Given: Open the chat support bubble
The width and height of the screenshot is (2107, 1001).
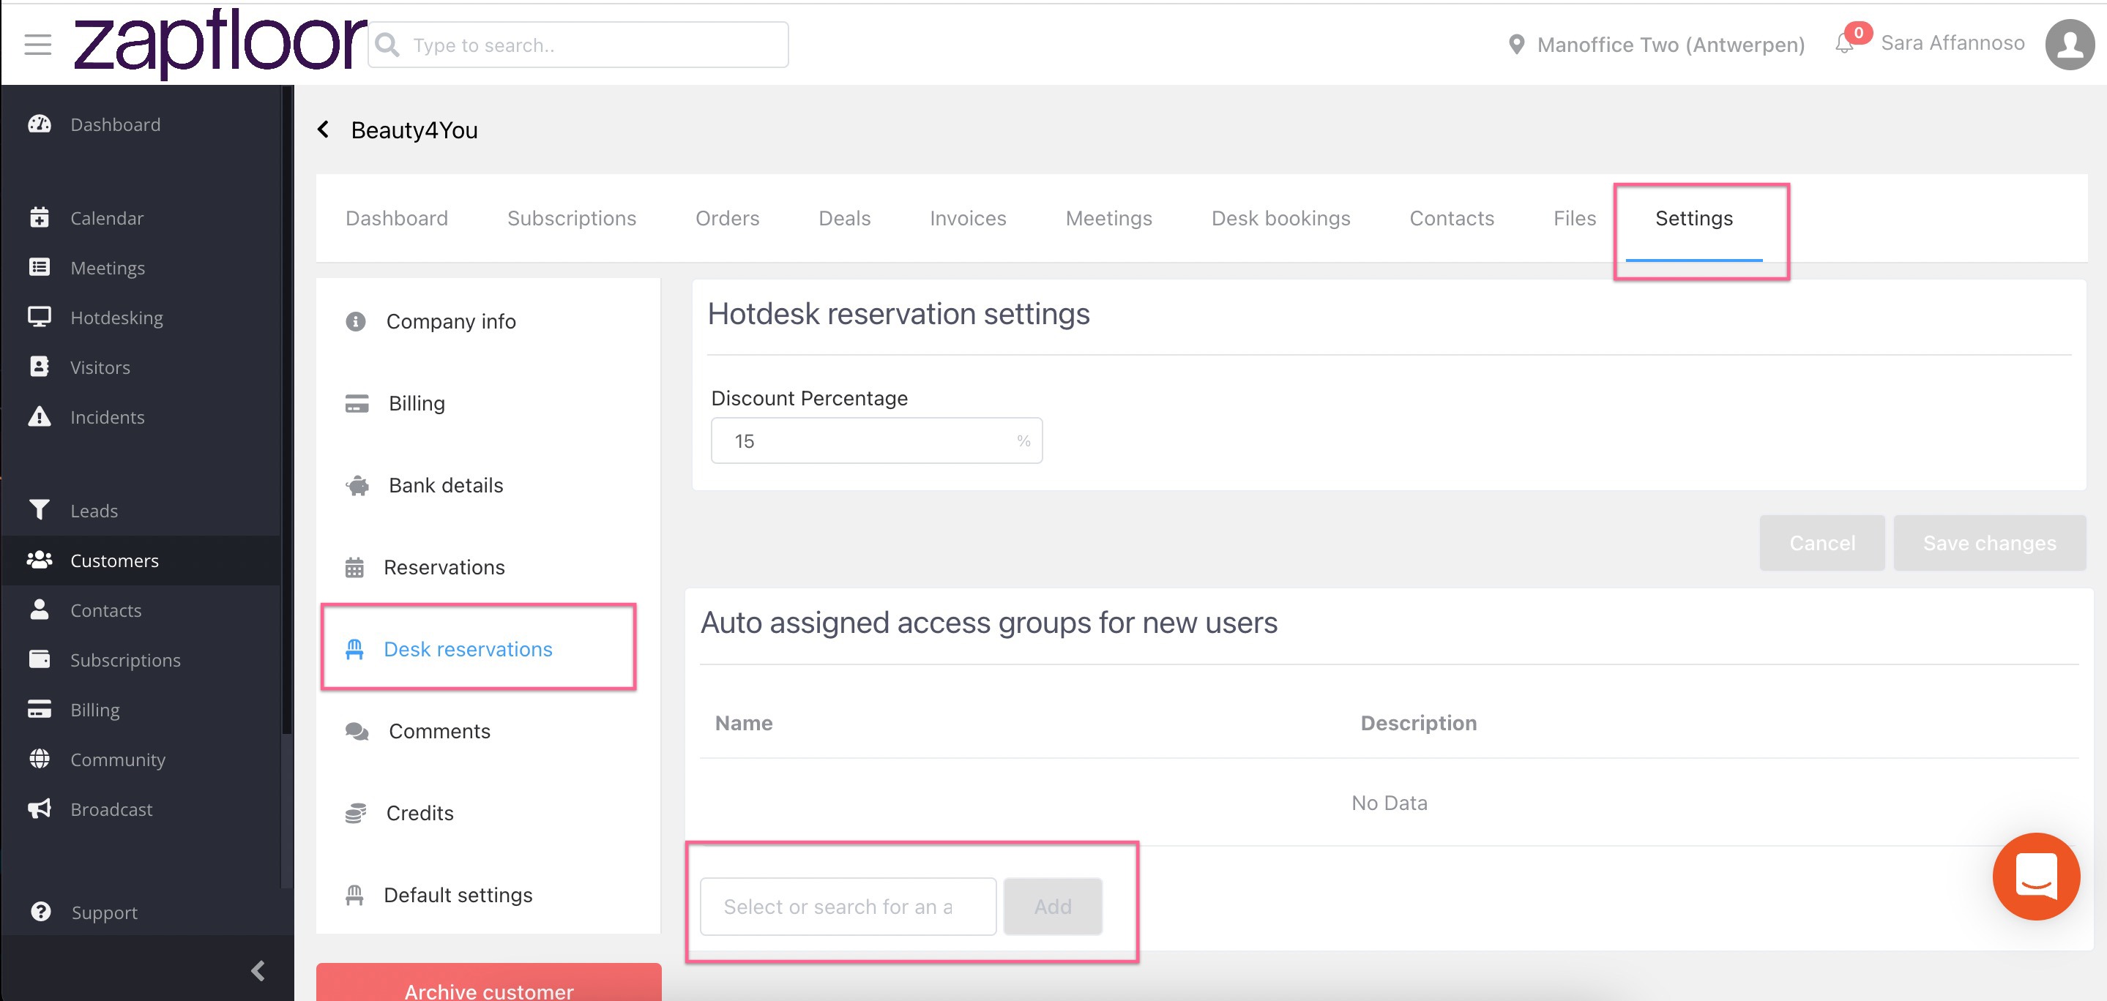Looking at the screenshot, I should [2036, 876].
